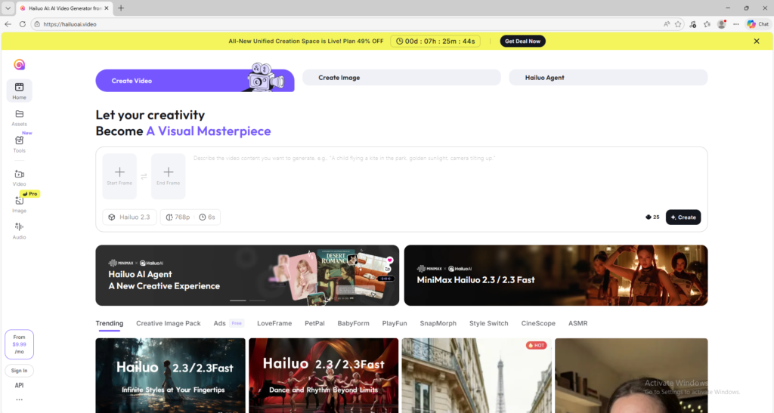The image size is (774, 413).
Task: Add an End Frame image
Action: tap(168, 176)
